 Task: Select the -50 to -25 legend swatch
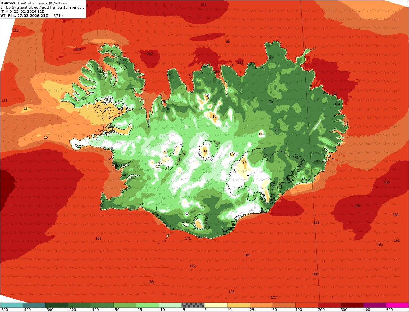click(125, 305)
